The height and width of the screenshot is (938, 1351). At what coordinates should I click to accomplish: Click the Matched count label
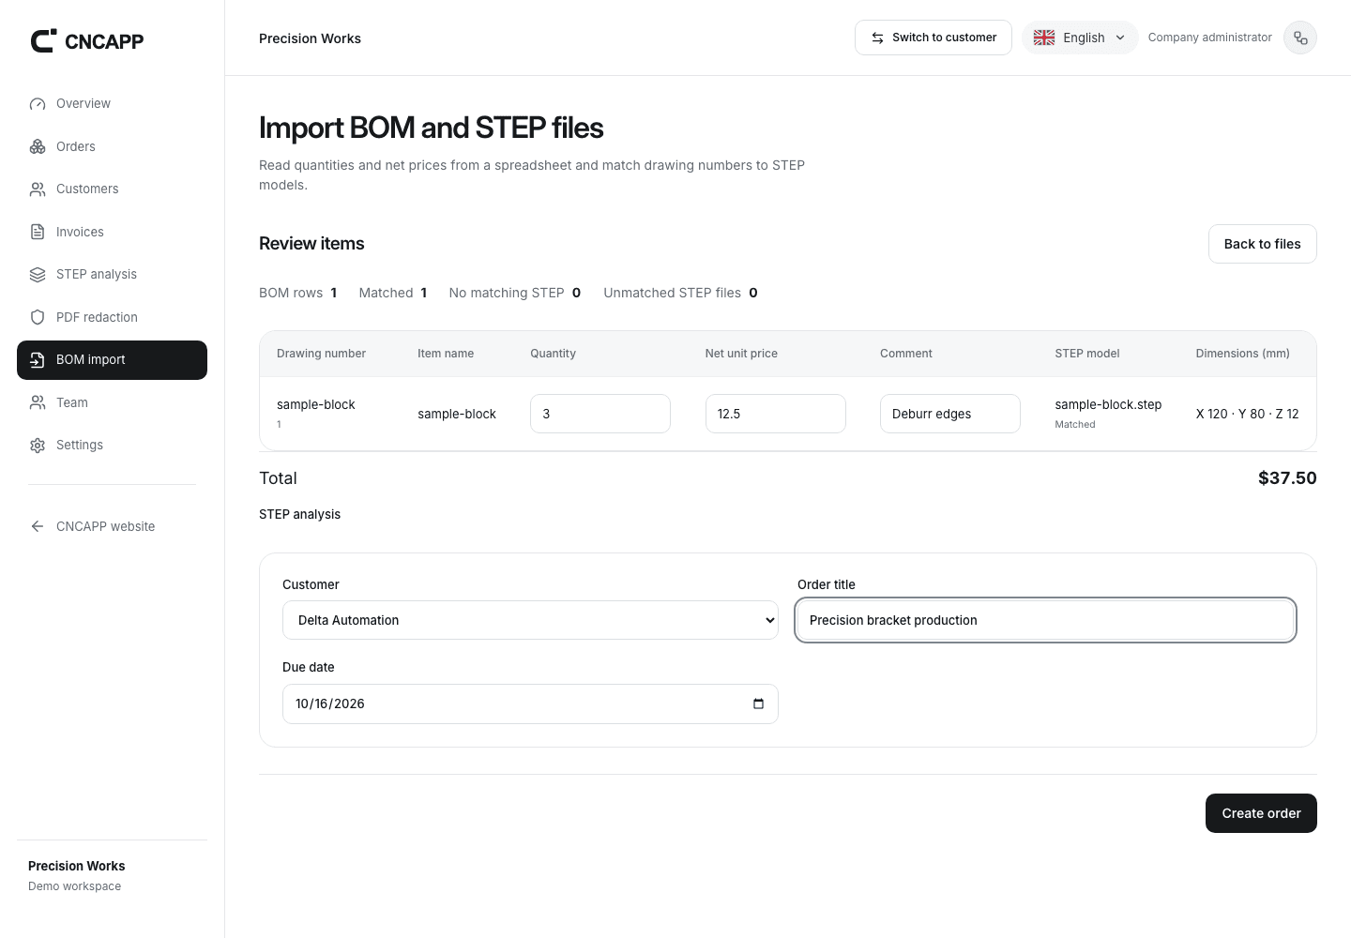[393, 293]
